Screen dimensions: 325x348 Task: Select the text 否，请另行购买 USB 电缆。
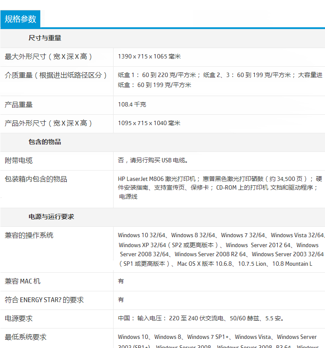(x=153, y=160)
